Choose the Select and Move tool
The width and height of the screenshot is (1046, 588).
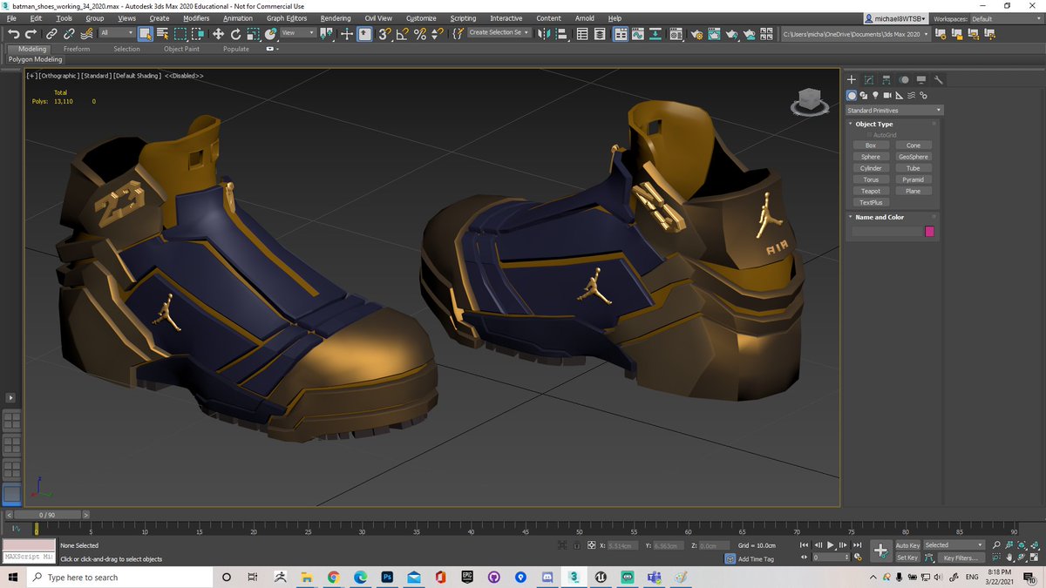pos(217,33)
